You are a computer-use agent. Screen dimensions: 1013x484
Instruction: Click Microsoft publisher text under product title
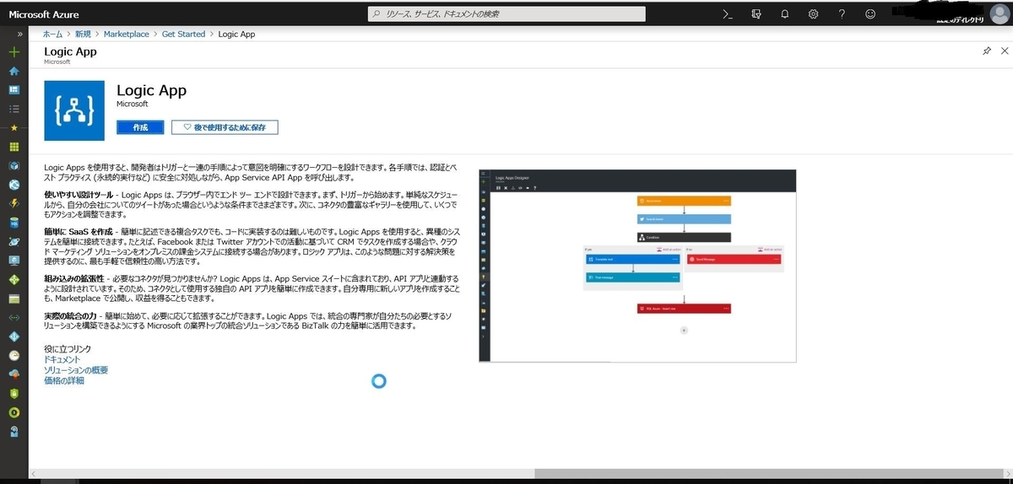[132, 105]
